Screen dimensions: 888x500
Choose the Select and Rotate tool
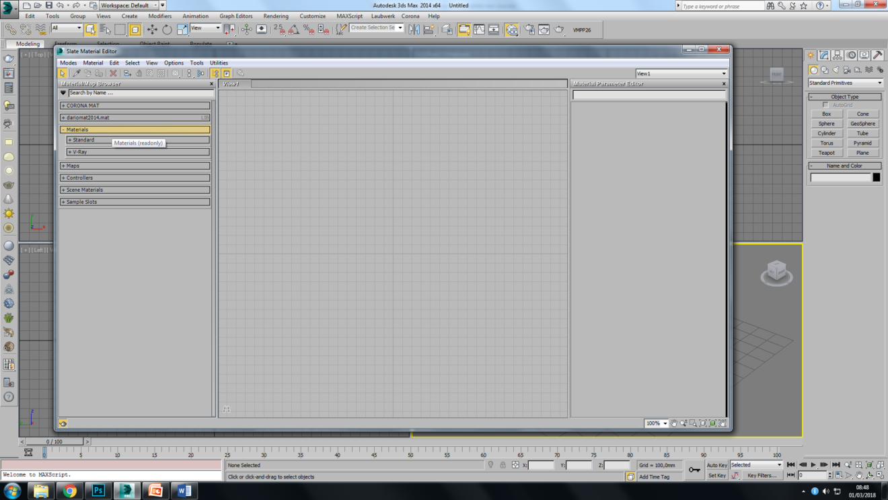point(167,30)
